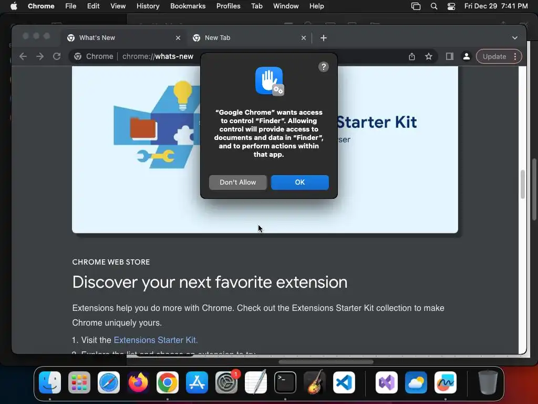538x404 pixels.
Task: Open the Chrome app menu
Action: click(41, 6)
